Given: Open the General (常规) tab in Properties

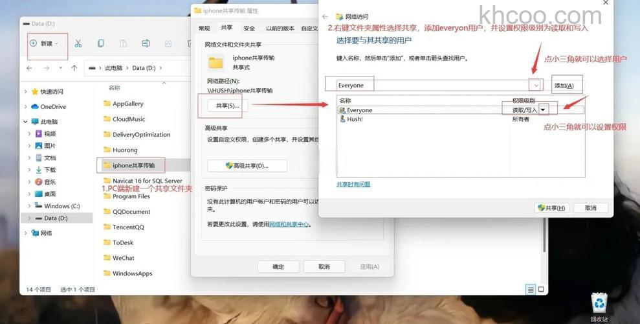Looking at the screenshot, I should tap(204, 29).
